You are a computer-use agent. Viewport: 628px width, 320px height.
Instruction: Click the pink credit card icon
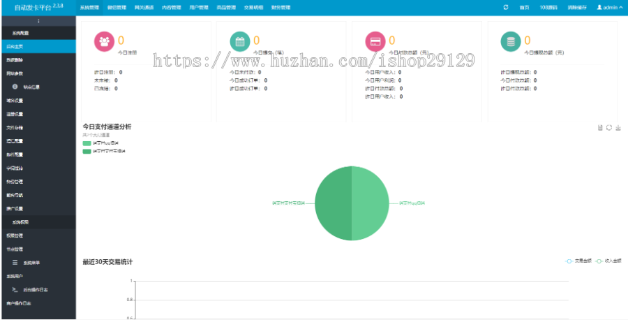[375, 42]
